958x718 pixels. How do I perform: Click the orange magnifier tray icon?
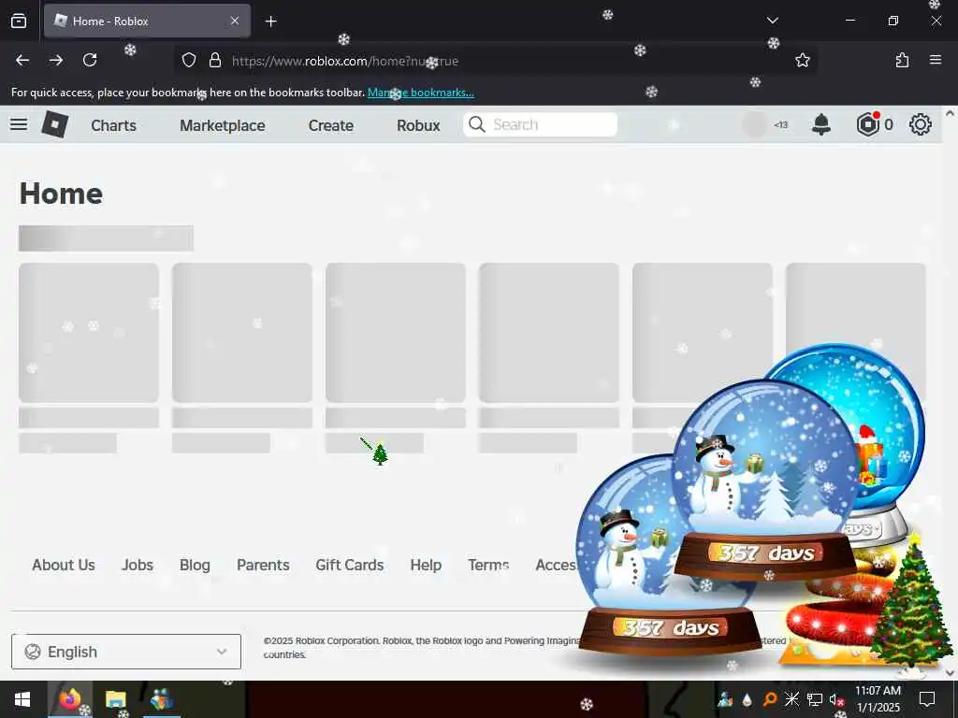point(770,699)
